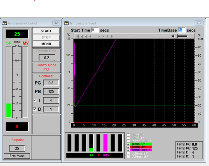Enable the Flow MV trace checkbox
This screenshot has height=166, width=209.
pos(128,138)
